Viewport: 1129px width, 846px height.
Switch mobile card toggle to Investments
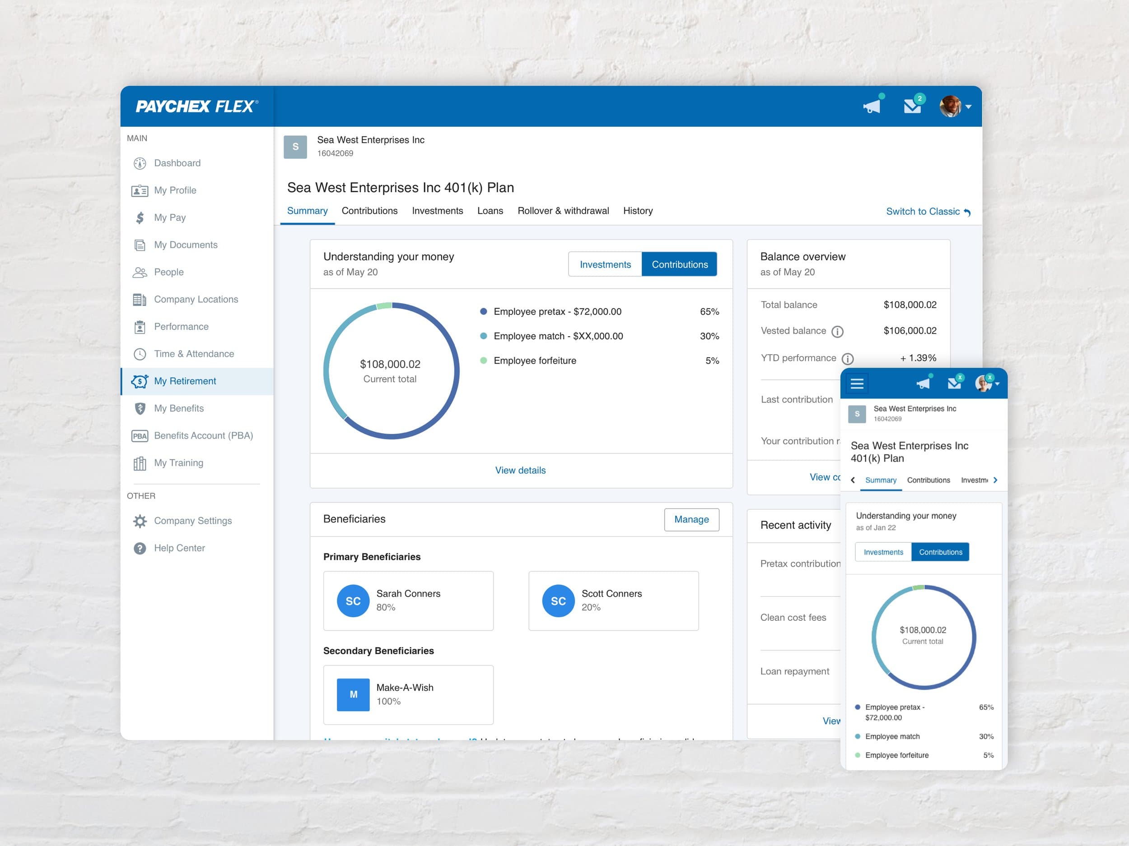(883, 552)
